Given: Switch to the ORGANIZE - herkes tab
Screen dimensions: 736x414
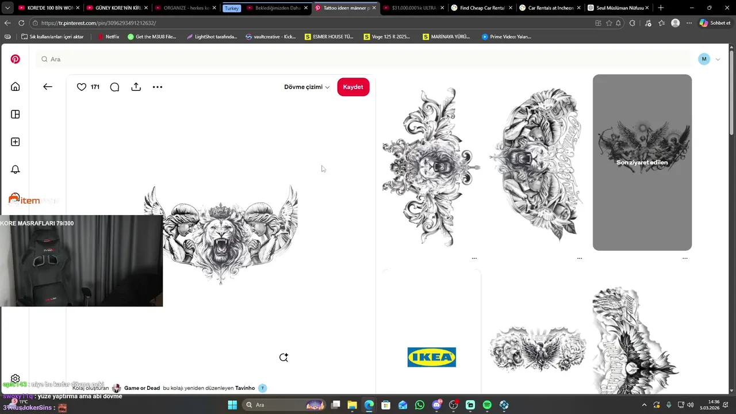Looking at the screenshot, I should tap(185, 8).
